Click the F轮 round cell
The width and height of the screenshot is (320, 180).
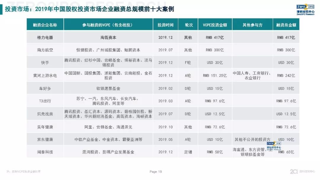[188, 62]
